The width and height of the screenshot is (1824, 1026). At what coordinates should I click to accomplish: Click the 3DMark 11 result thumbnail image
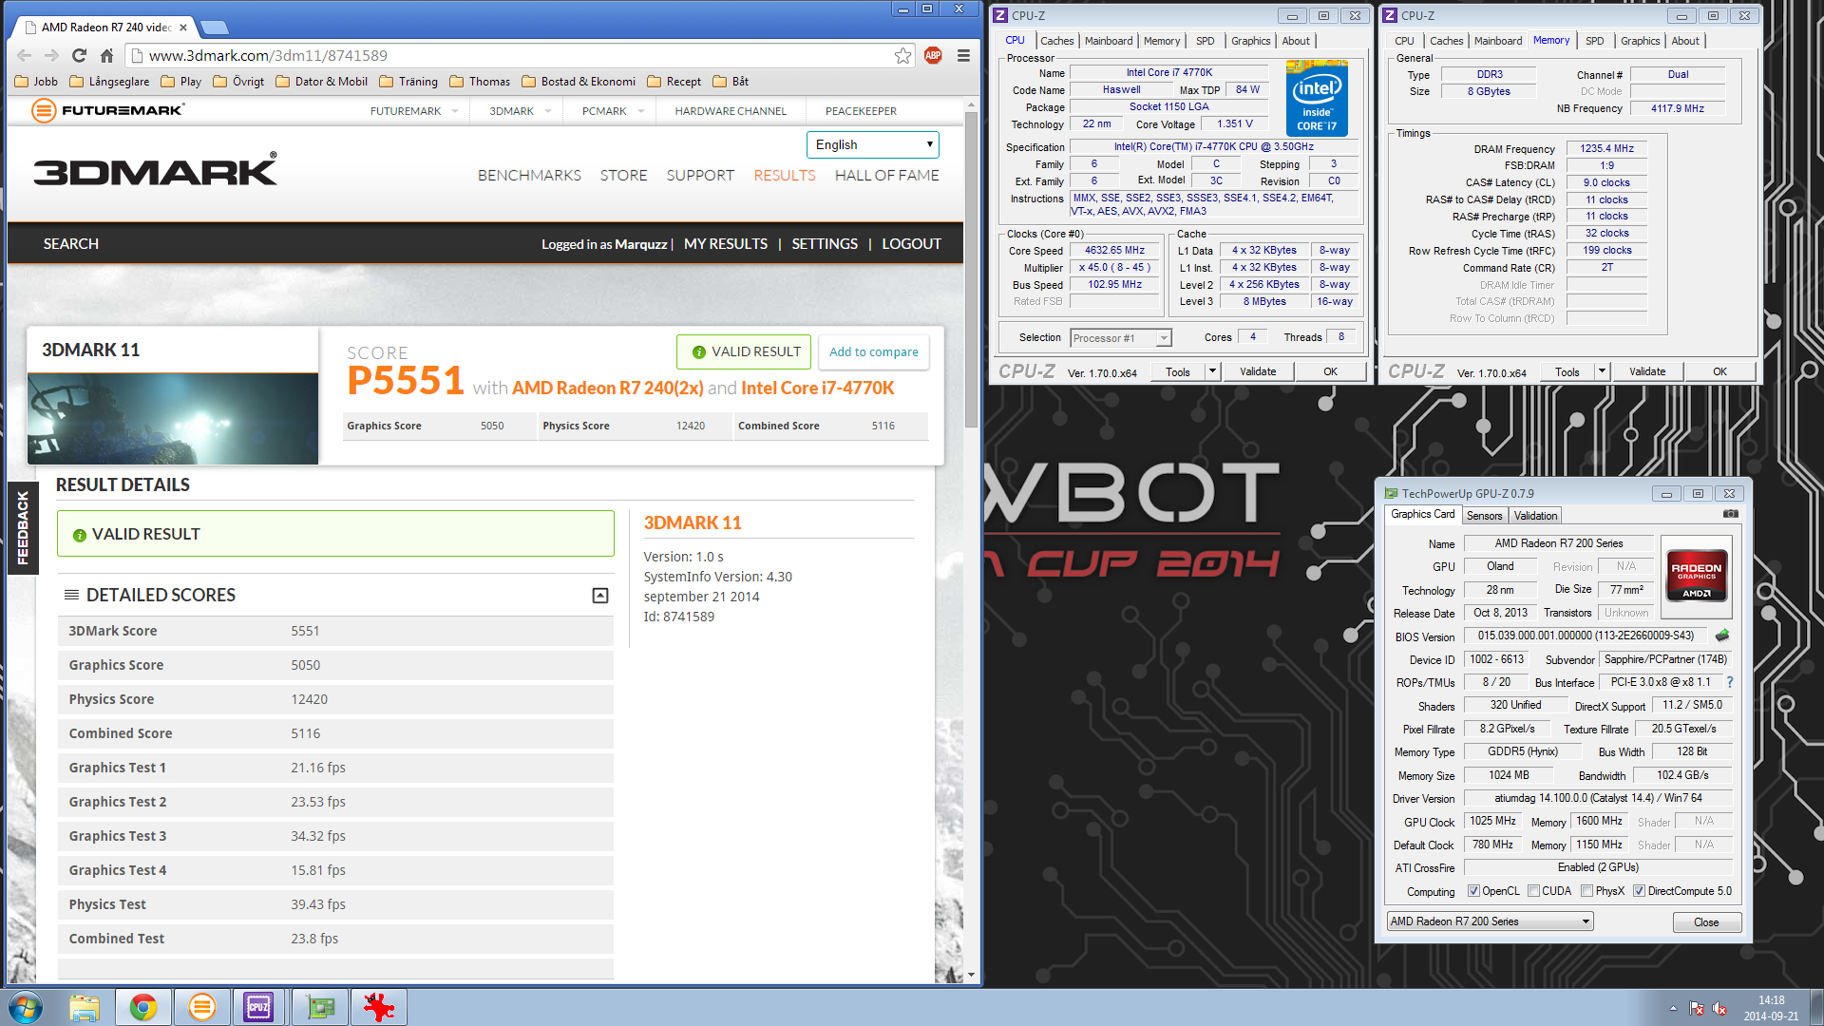tap(173, 419)
